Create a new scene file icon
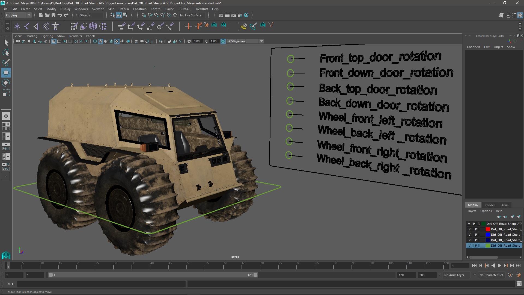 click(x=41, y=15)
